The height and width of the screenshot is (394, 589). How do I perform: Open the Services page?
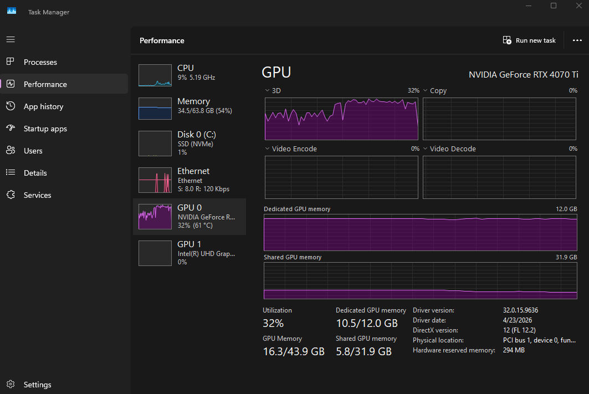tap(64, 195)
